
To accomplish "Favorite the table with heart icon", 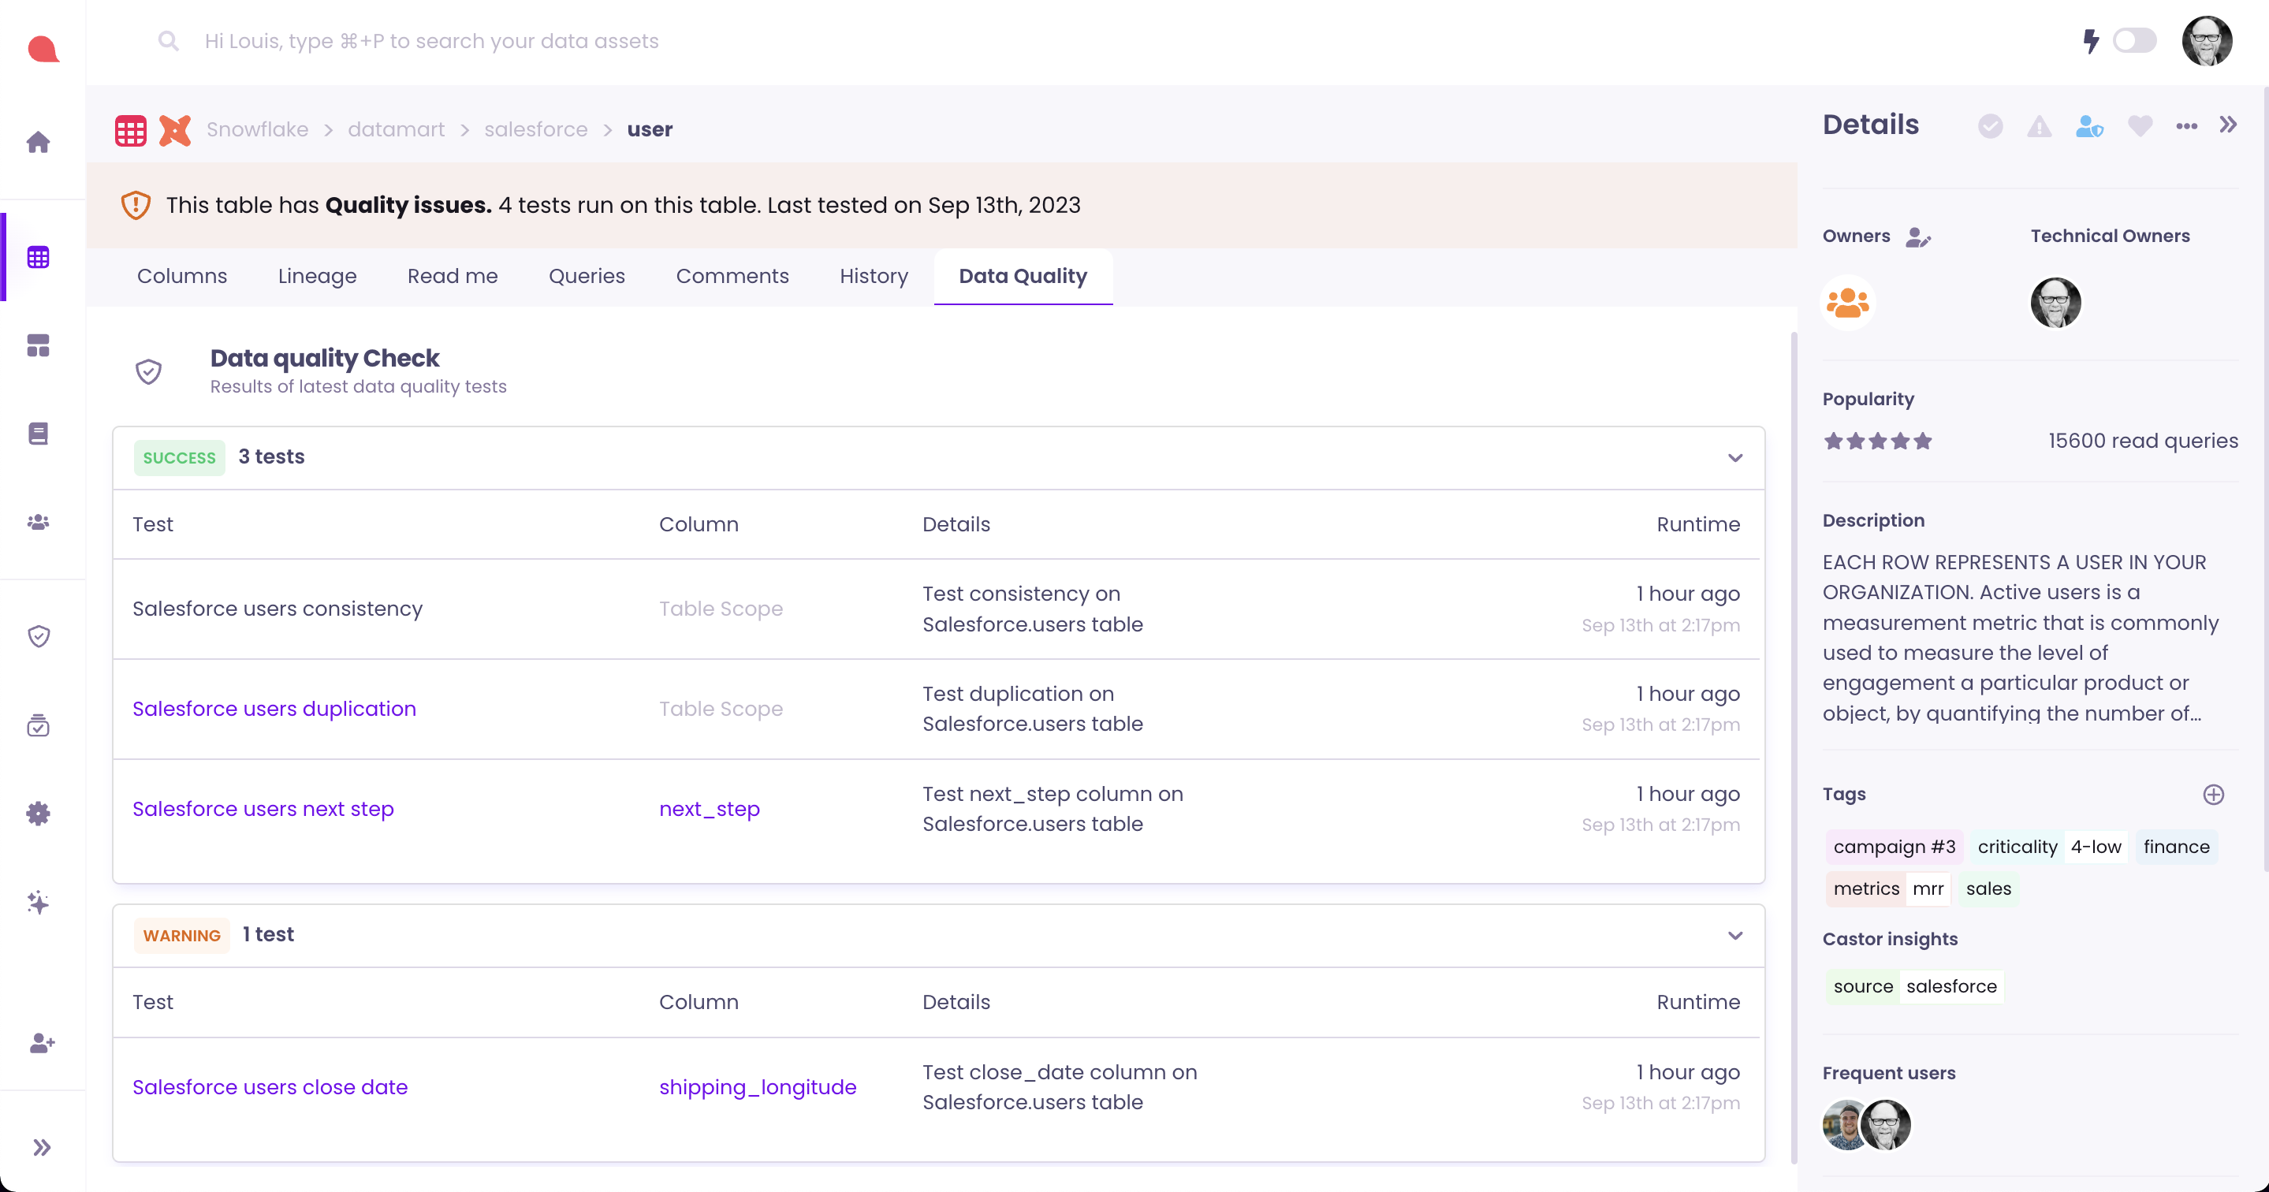I will pyautogui.click(x=2140, y=126).
